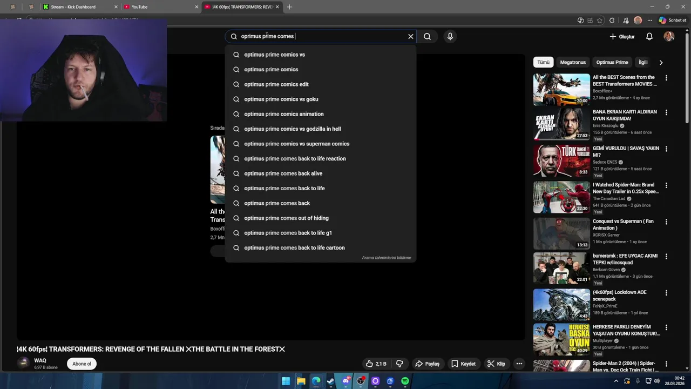Screen dimensions: 691x389
Task: Open options for "Lockdown AOE scenepack" video
Action: pyautogui.click(x=666, y=293)
